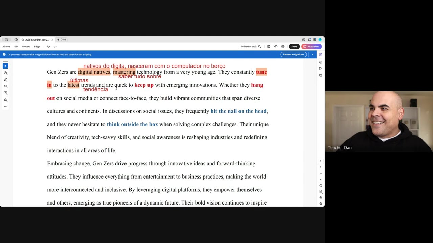Open the Convert menu

pyautogui.click(x=26, y=46)
